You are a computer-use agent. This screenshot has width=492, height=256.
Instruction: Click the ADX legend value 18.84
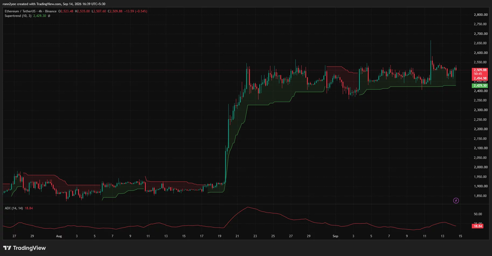(29, 208)
